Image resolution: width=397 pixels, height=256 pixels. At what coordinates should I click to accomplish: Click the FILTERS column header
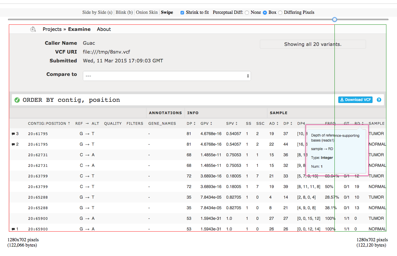(x=135, y=124)
